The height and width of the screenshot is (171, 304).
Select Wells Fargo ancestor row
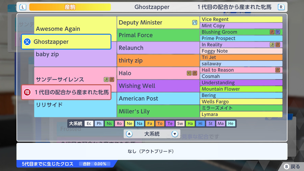click(x=241, y=102)
